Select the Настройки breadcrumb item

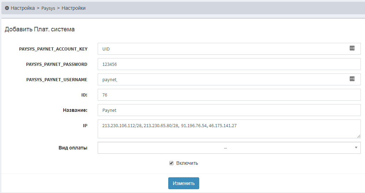73,8
